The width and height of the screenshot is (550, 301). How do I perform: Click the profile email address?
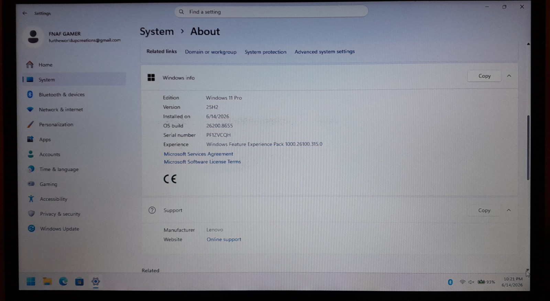tap(85, 40)
